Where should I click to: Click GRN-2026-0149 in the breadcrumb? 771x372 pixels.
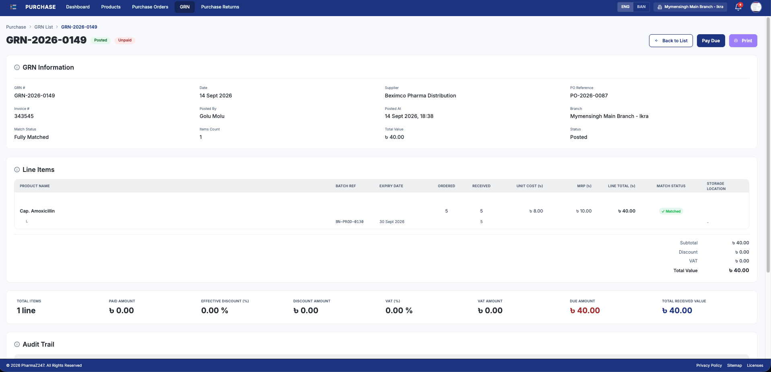pos(79,27)
